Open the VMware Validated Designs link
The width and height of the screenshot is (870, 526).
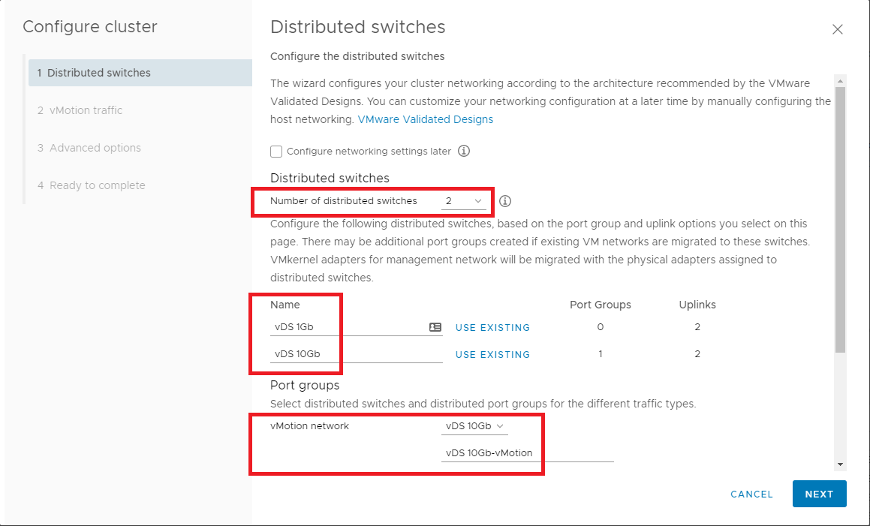click(x=425, y=119)
